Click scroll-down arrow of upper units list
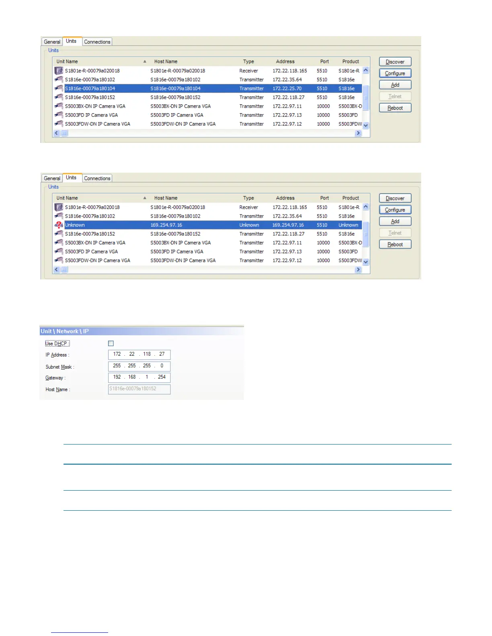Viewport: 492px width, 636px height. pos(366,125)
